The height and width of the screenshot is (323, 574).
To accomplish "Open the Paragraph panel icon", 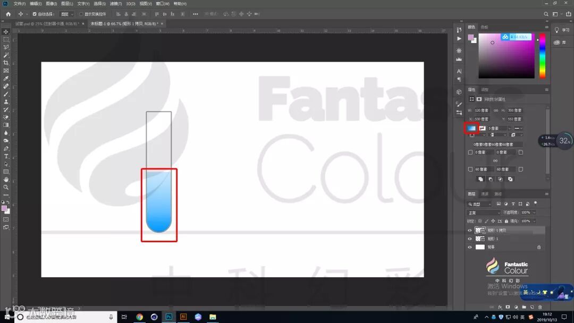I will coord(459,79).
